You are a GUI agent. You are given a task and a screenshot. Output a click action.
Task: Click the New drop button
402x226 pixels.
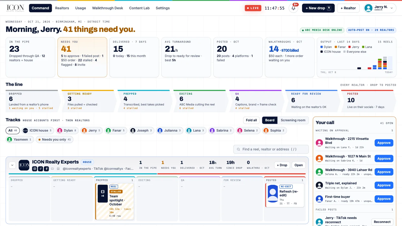318,8
